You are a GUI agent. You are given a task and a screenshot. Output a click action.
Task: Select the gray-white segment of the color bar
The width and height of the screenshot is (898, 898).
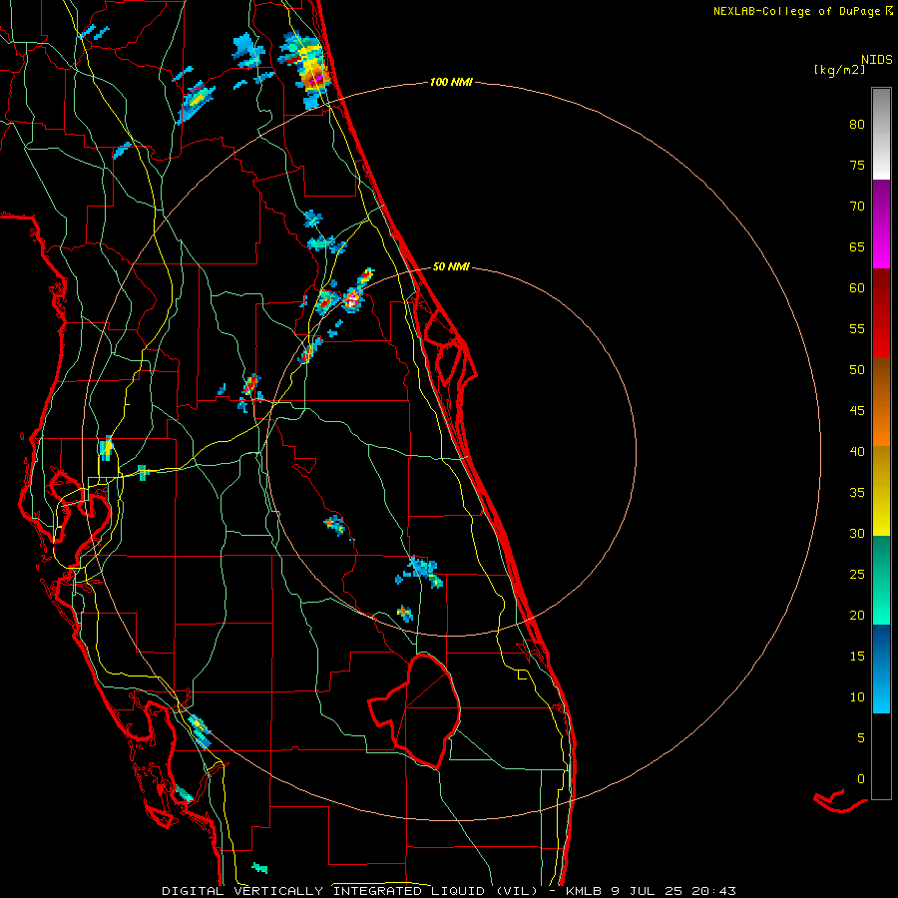881,134
